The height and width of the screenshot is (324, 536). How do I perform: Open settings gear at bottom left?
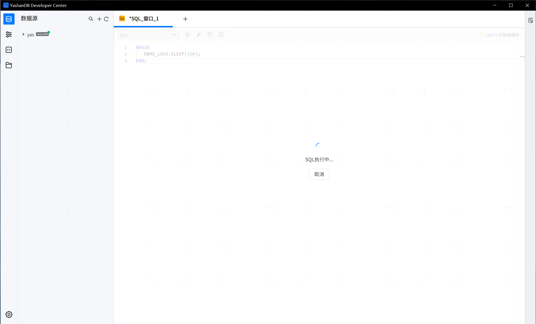pyautogui.click(x=9, y=315)
